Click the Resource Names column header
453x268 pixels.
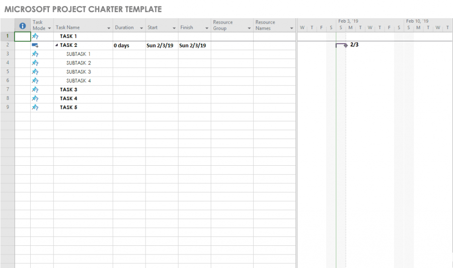pyautogui.click(x=274, y=25)
